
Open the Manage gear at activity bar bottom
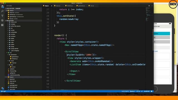(x=3, y=88)
